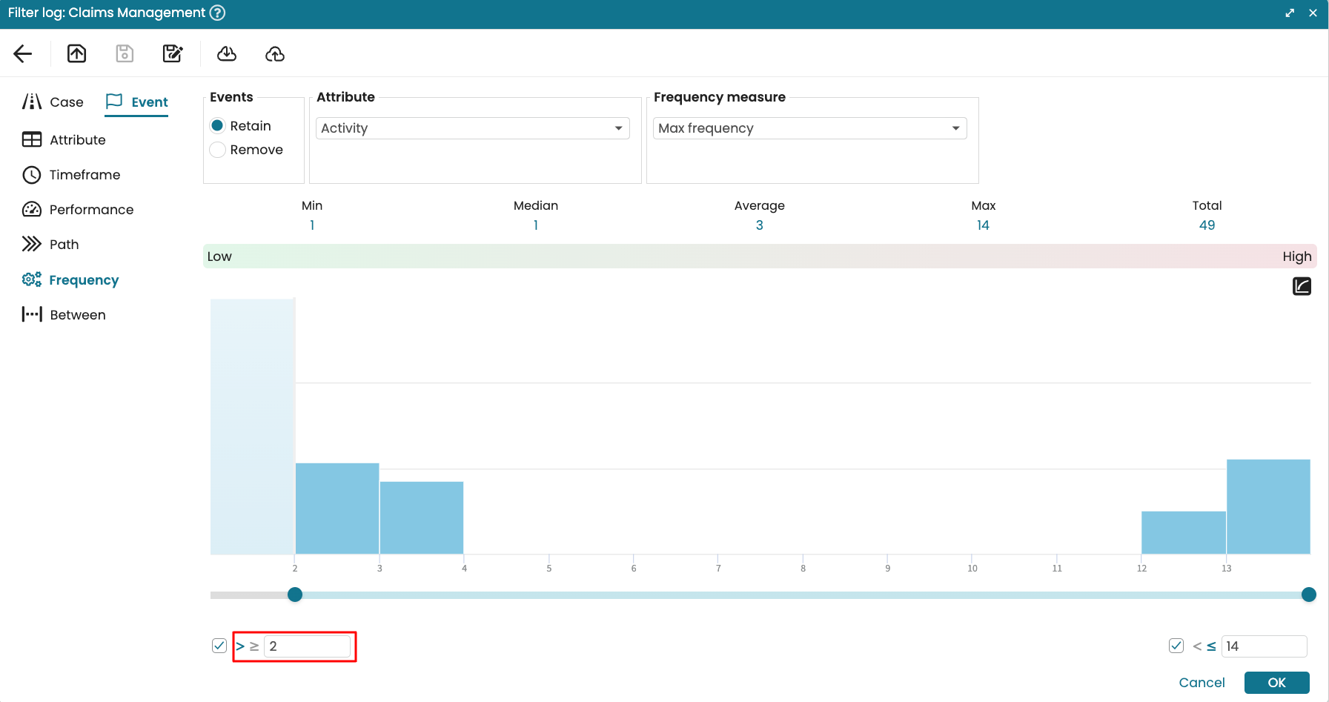Uncheck the upper bound checkbox
This screenshot has height=702, width=1329.
(x=1176, y=646)
